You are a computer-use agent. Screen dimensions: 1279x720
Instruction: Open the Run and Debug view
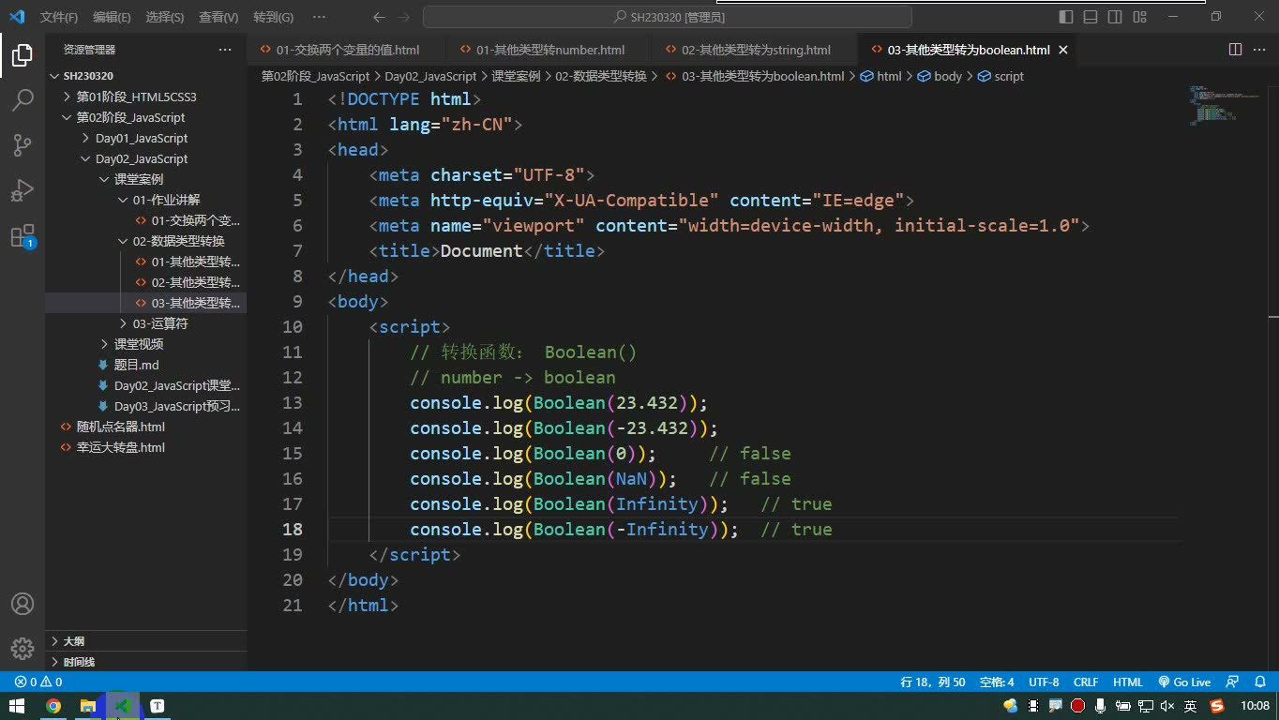click(23, 190)
